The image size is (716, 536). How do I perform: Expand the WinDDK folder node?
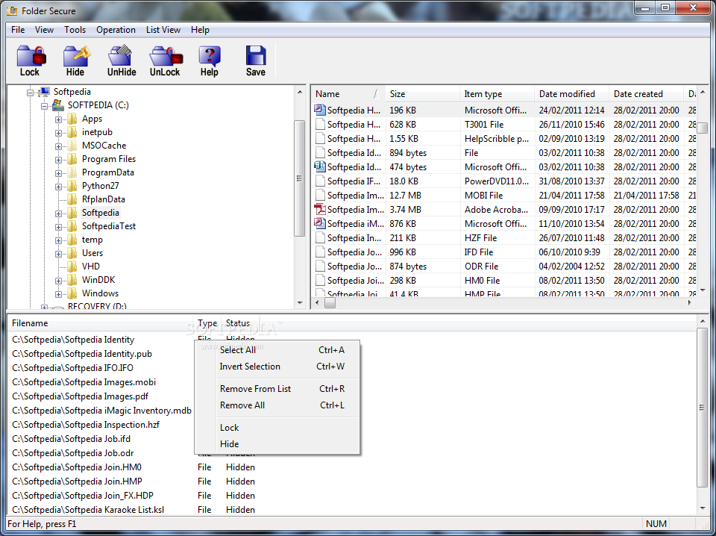[x=58, y=281]
